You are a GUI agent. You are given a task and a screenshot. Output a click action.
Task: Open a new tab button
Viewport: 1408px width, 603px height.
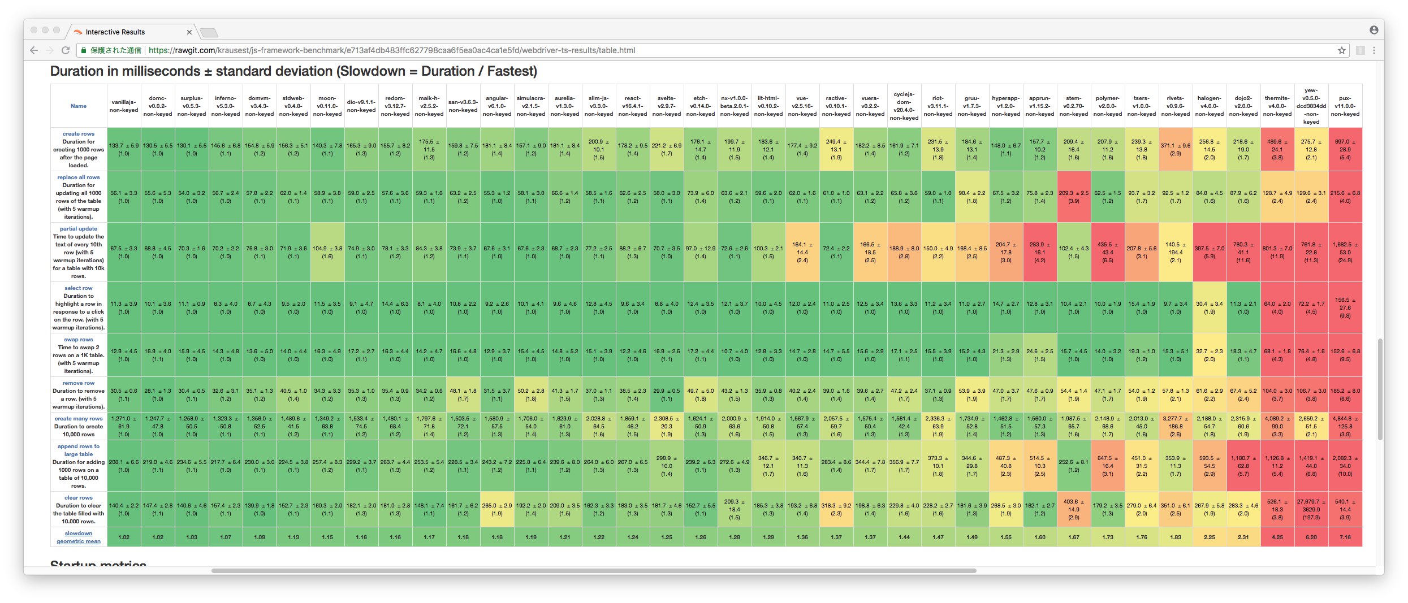[209, 32]
